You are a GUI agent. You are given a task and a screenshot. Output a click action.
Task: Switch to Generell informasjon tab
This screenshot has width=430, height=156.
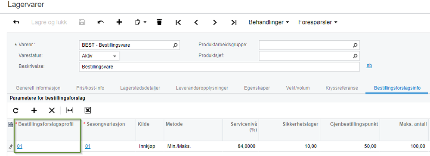pyautogui.click(x=38, y=88)
